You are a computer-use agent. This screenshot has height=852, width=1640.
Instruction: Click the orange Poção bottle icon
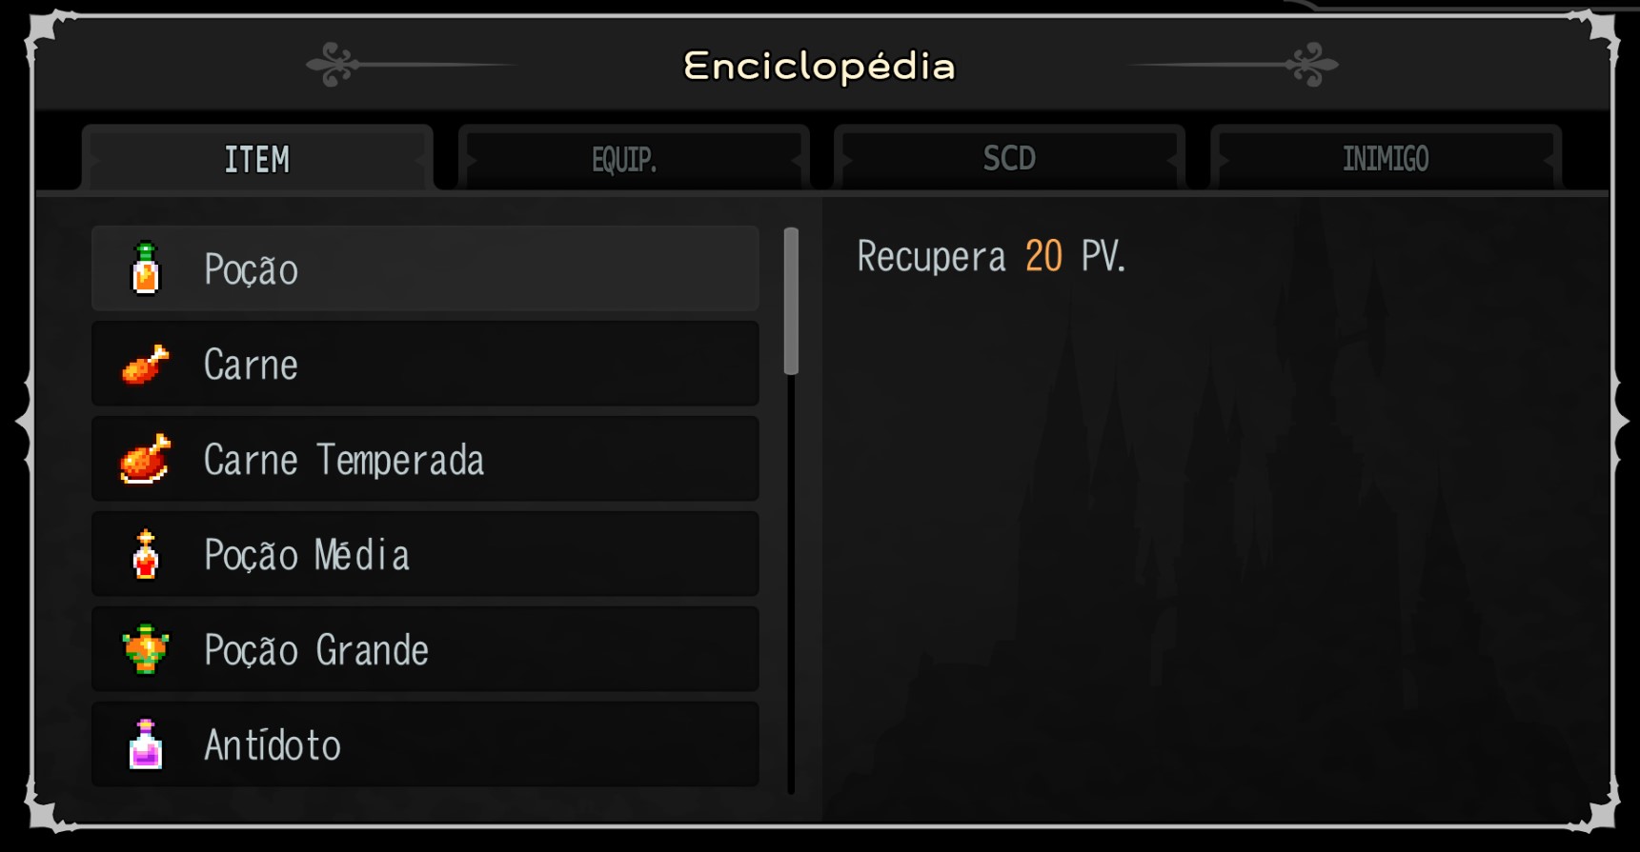[x=146, y=268]
